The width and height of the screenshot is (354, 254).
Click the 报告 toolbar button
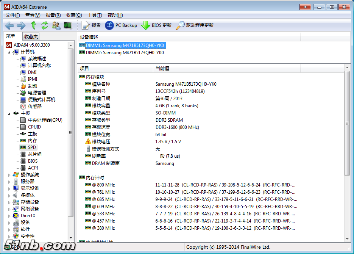91,25
